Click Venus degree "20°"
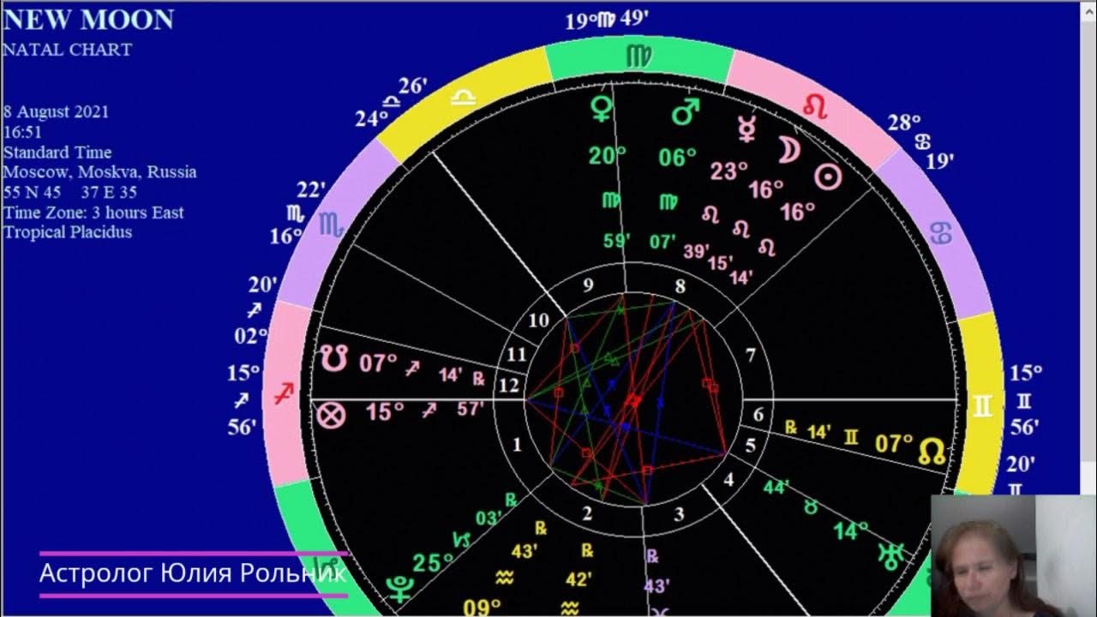Viewport: 1097px width, 617px height. pos(607,156)
